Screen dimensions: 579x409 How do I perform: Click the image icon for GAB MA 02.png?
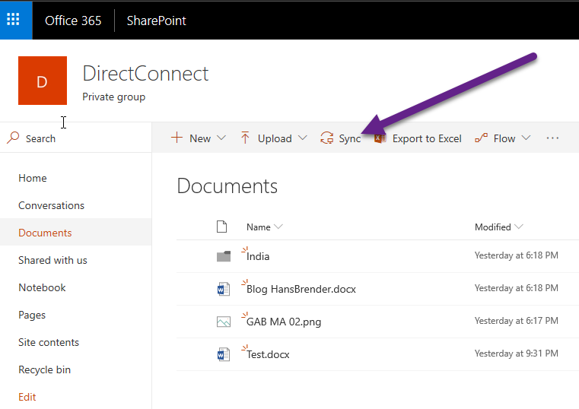click(223, 322)
